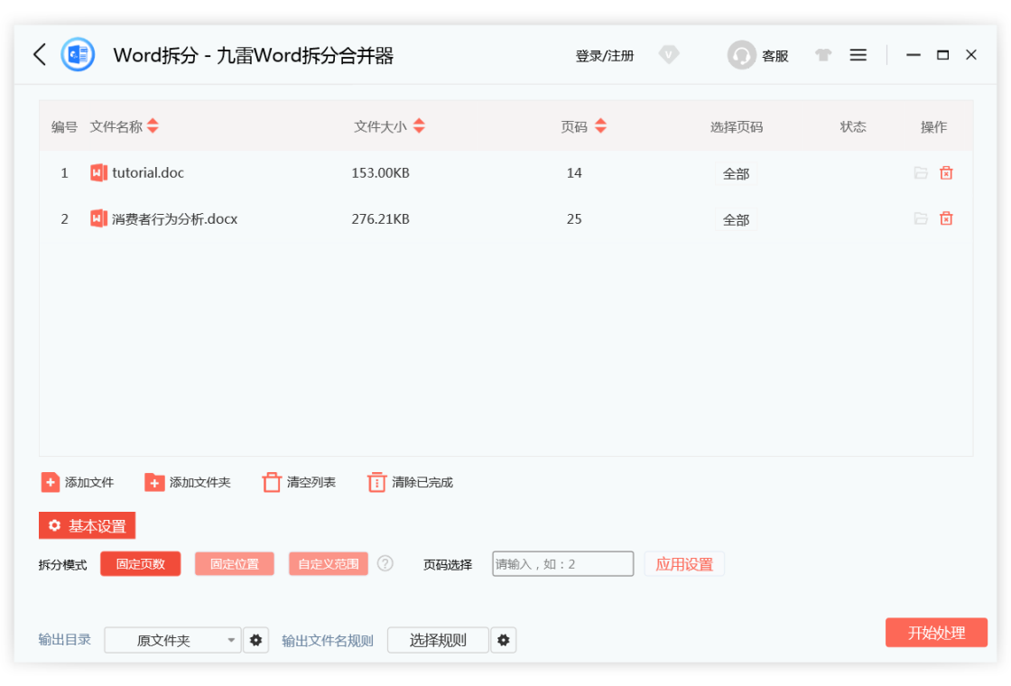This screenshot has width=1011, height=686.
Task: Click the 清空列表 clear list icon
Action: 272,482
